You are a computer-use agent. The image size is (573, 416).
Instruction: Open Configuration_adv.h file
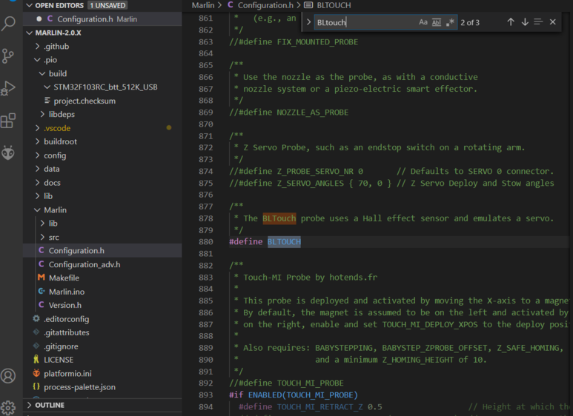coord(85,264)
